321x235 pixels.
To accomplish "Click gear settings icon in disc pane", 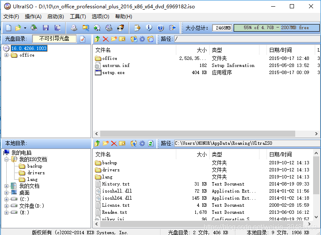I will (142, 39).
